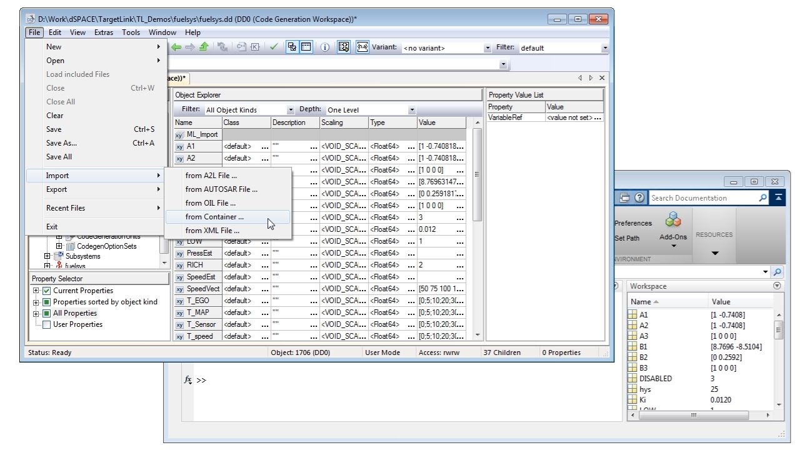This screenshot has height=450, width=800.
Task: Open the Extras menu
Action: (x=104, y=32)
